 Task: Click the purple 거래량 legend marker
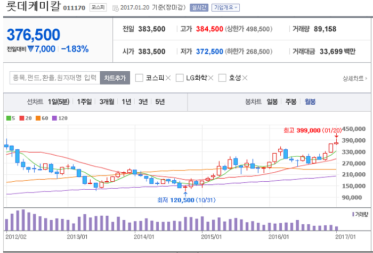coord(353,214)
